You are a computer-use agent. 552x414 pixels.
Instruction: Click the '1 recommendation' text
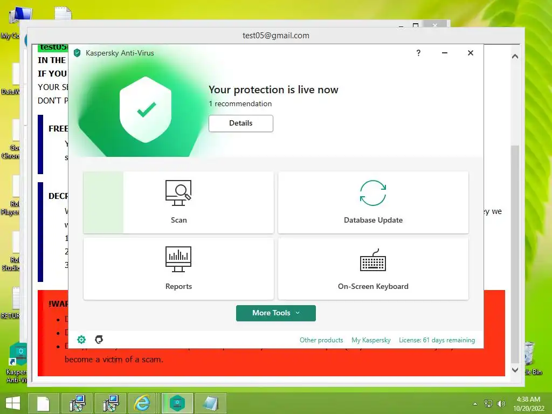240,104
